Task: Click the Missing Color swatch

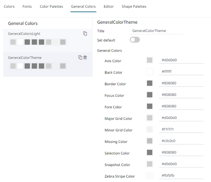Action: coord(149,141)
